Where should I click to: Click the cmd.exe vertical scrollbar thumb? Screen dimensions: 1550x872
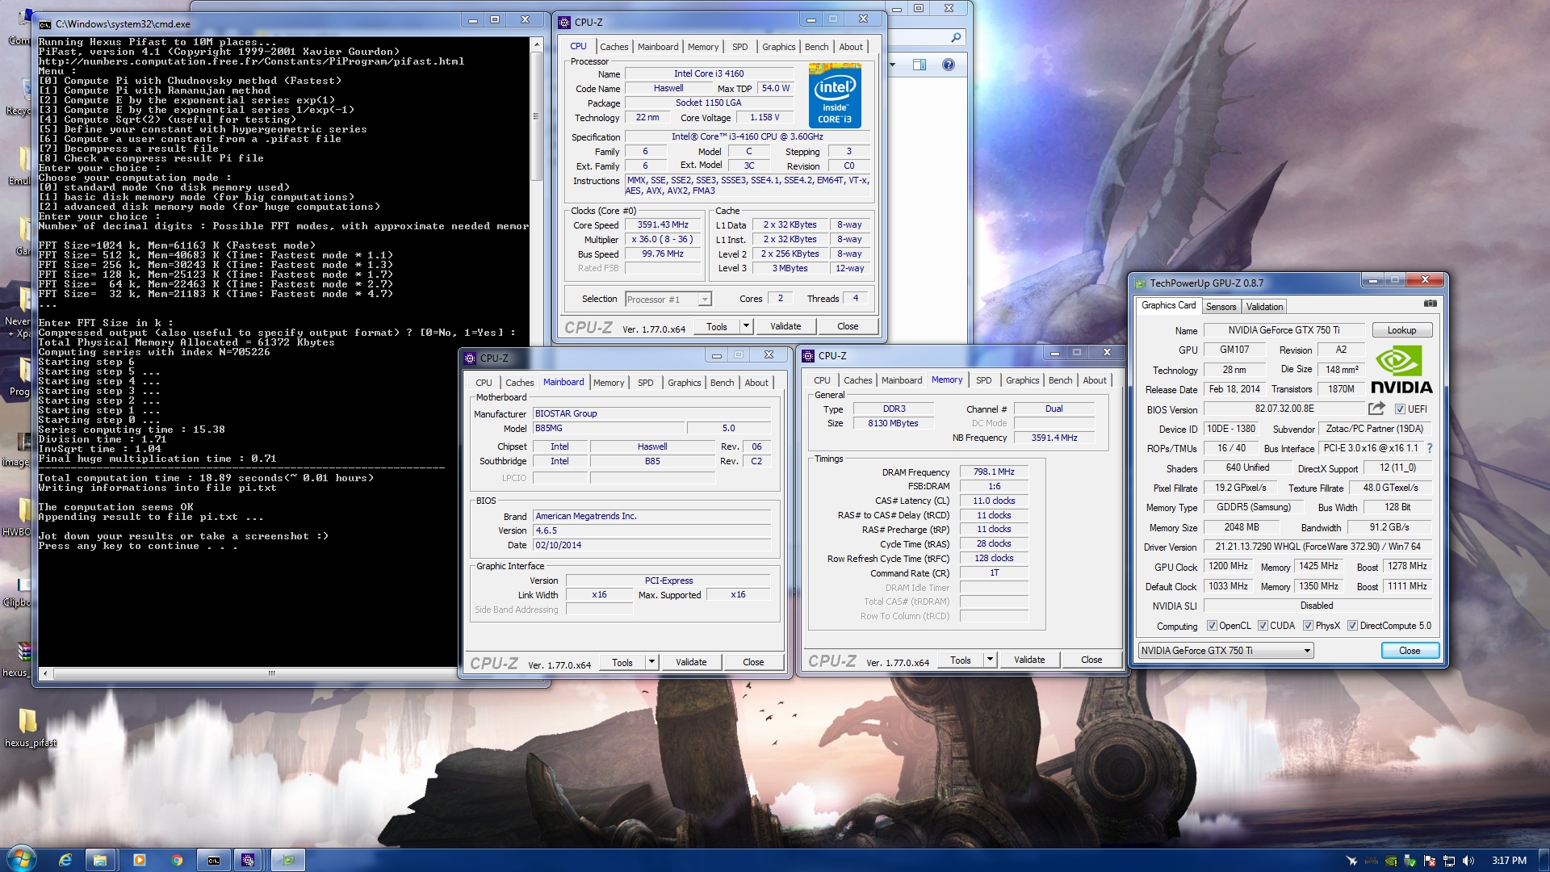coord(536,115)
